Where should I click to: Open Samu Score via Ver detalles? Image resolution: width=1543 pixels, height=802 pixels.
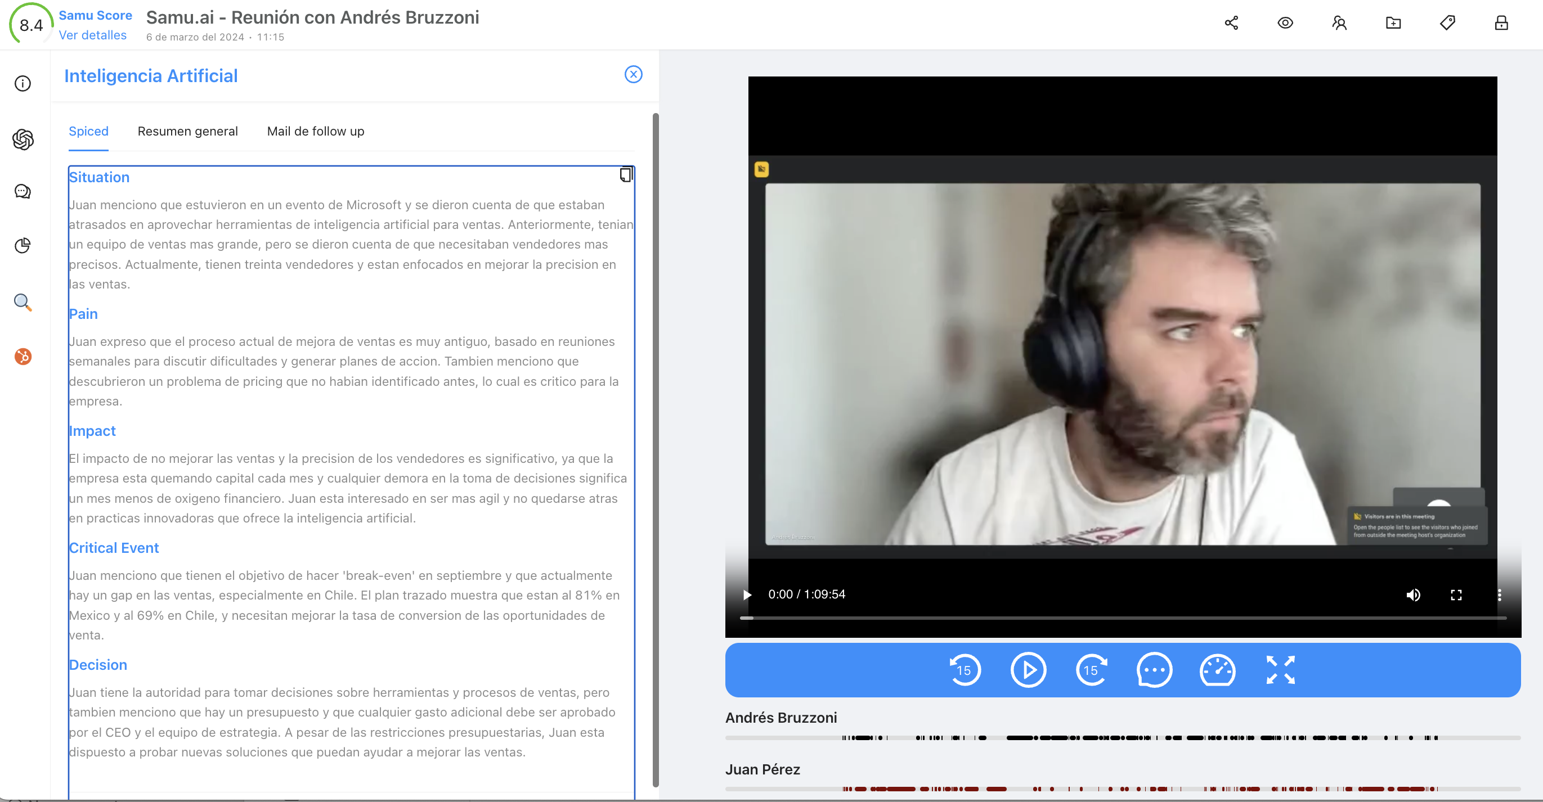(x=93, y=35)
